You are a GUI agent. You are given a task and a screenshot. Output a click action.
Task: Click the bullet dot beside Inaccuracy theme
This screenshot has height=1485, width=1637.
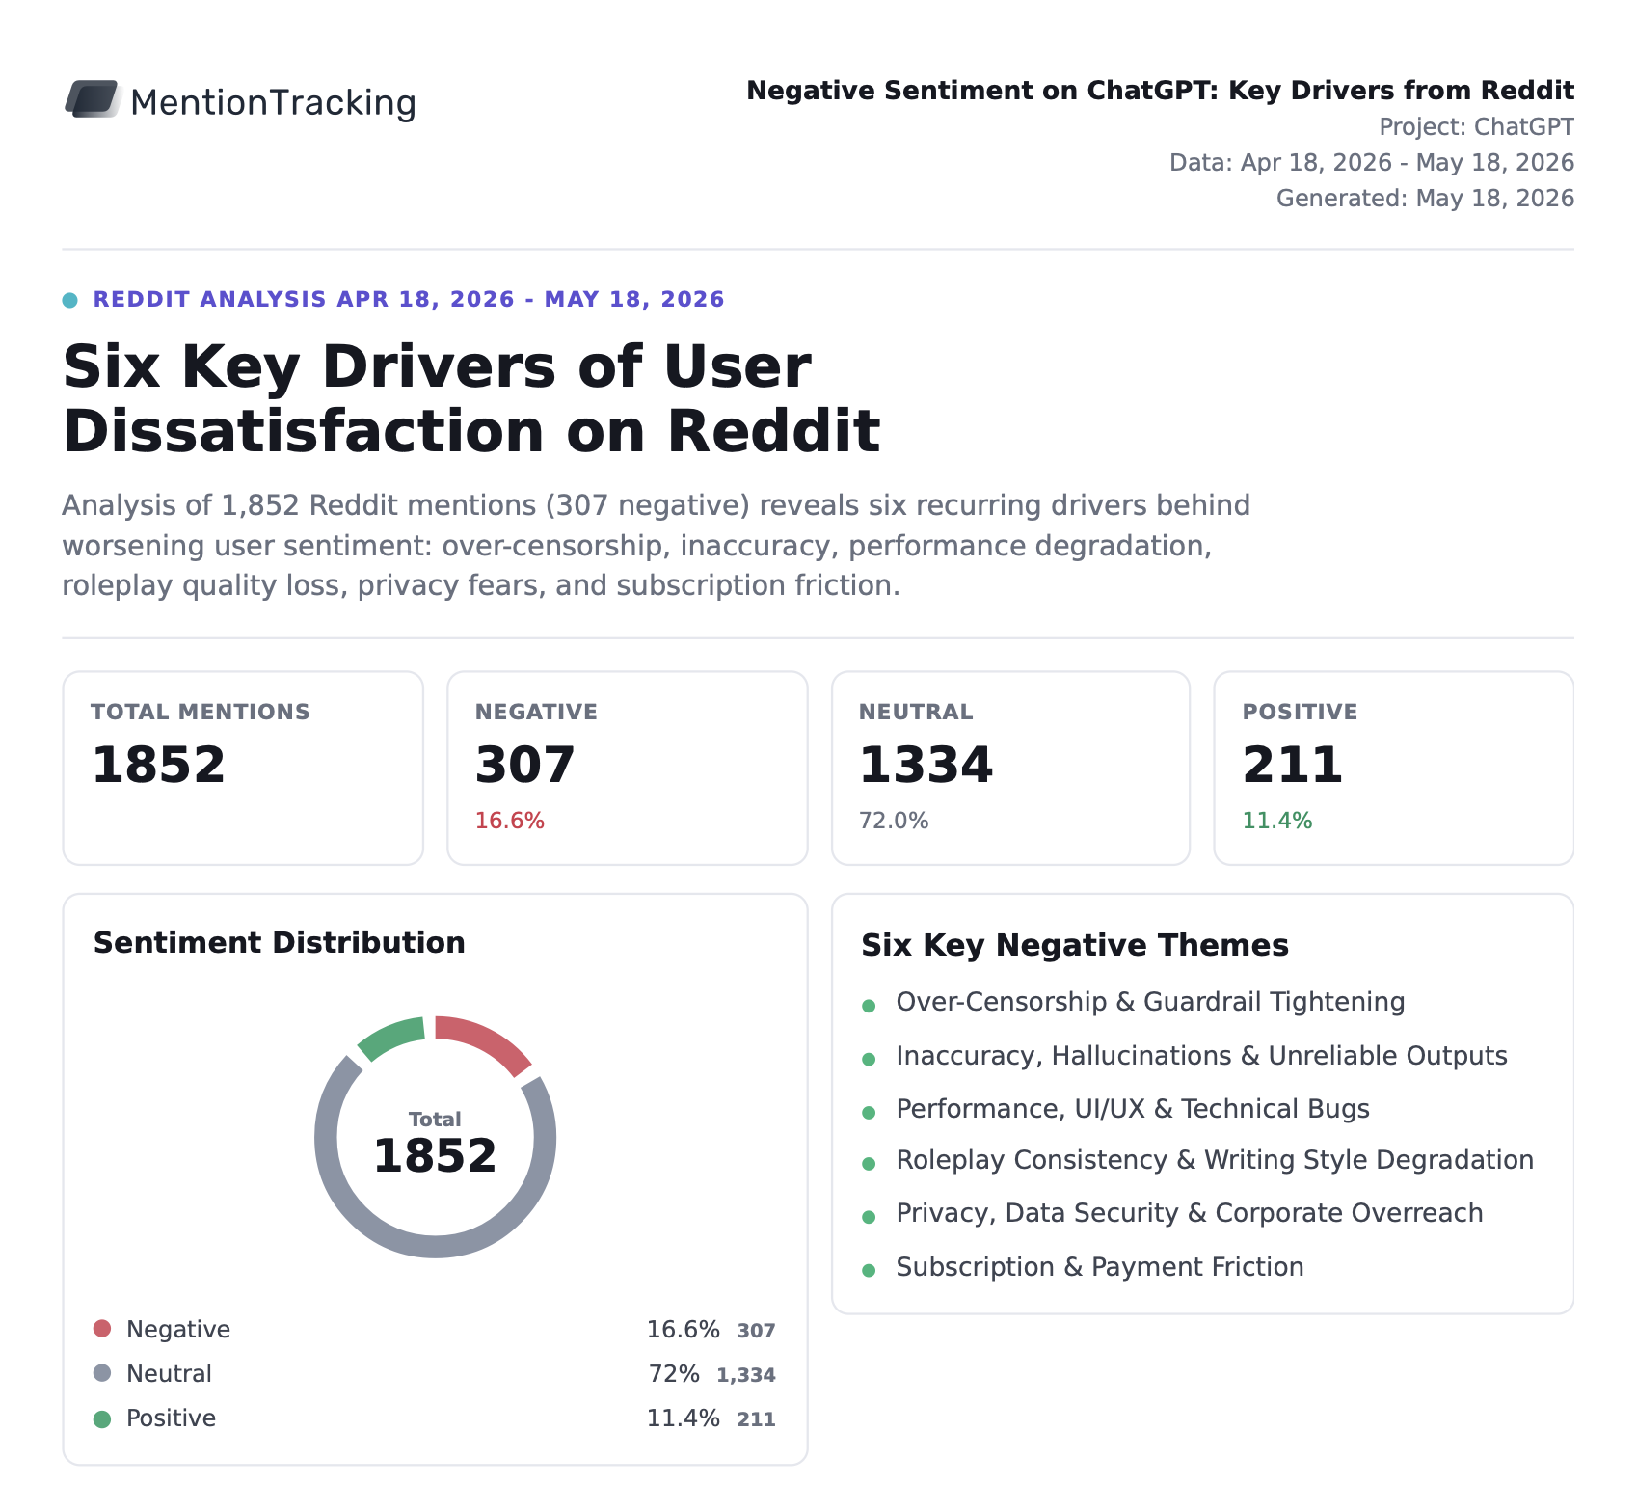tap(869, 1060)
